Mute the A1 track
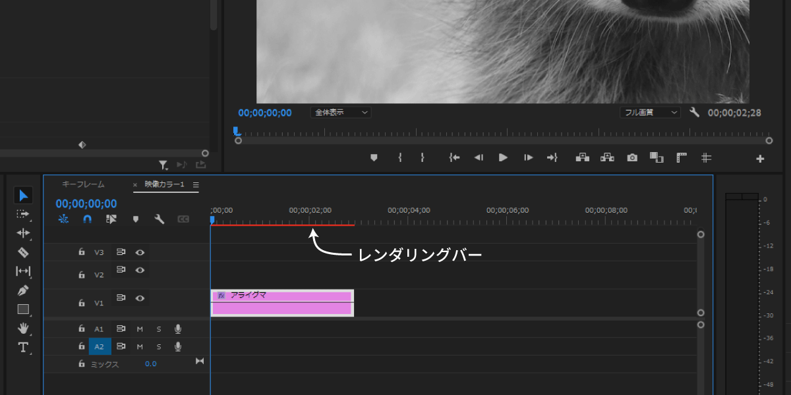This screenshot has width=791, height=395. tap(140, 329)
